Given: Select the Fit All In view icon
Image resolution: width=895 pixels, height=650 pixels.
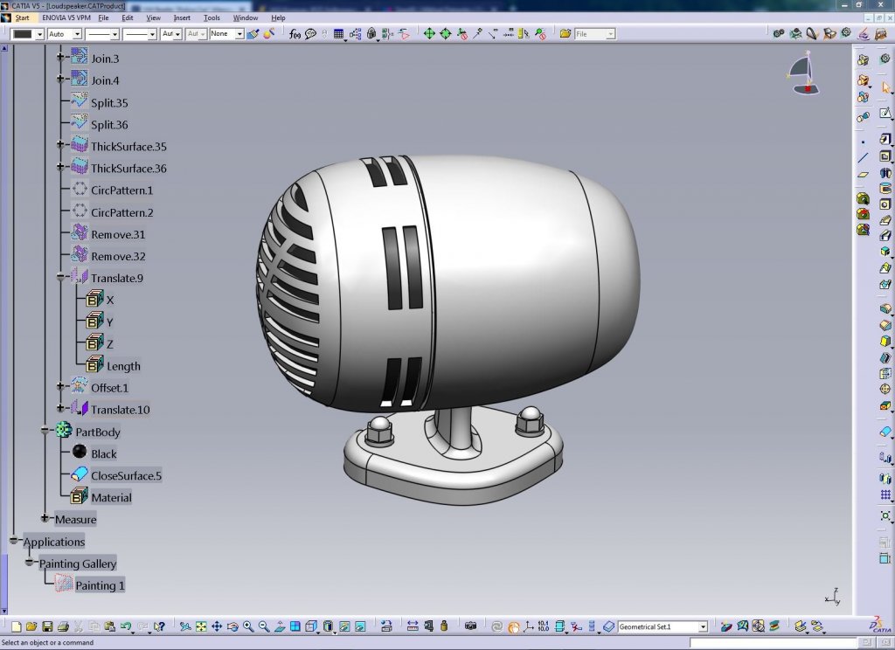Looking at the screenshot, I should (x=201, y=626).
